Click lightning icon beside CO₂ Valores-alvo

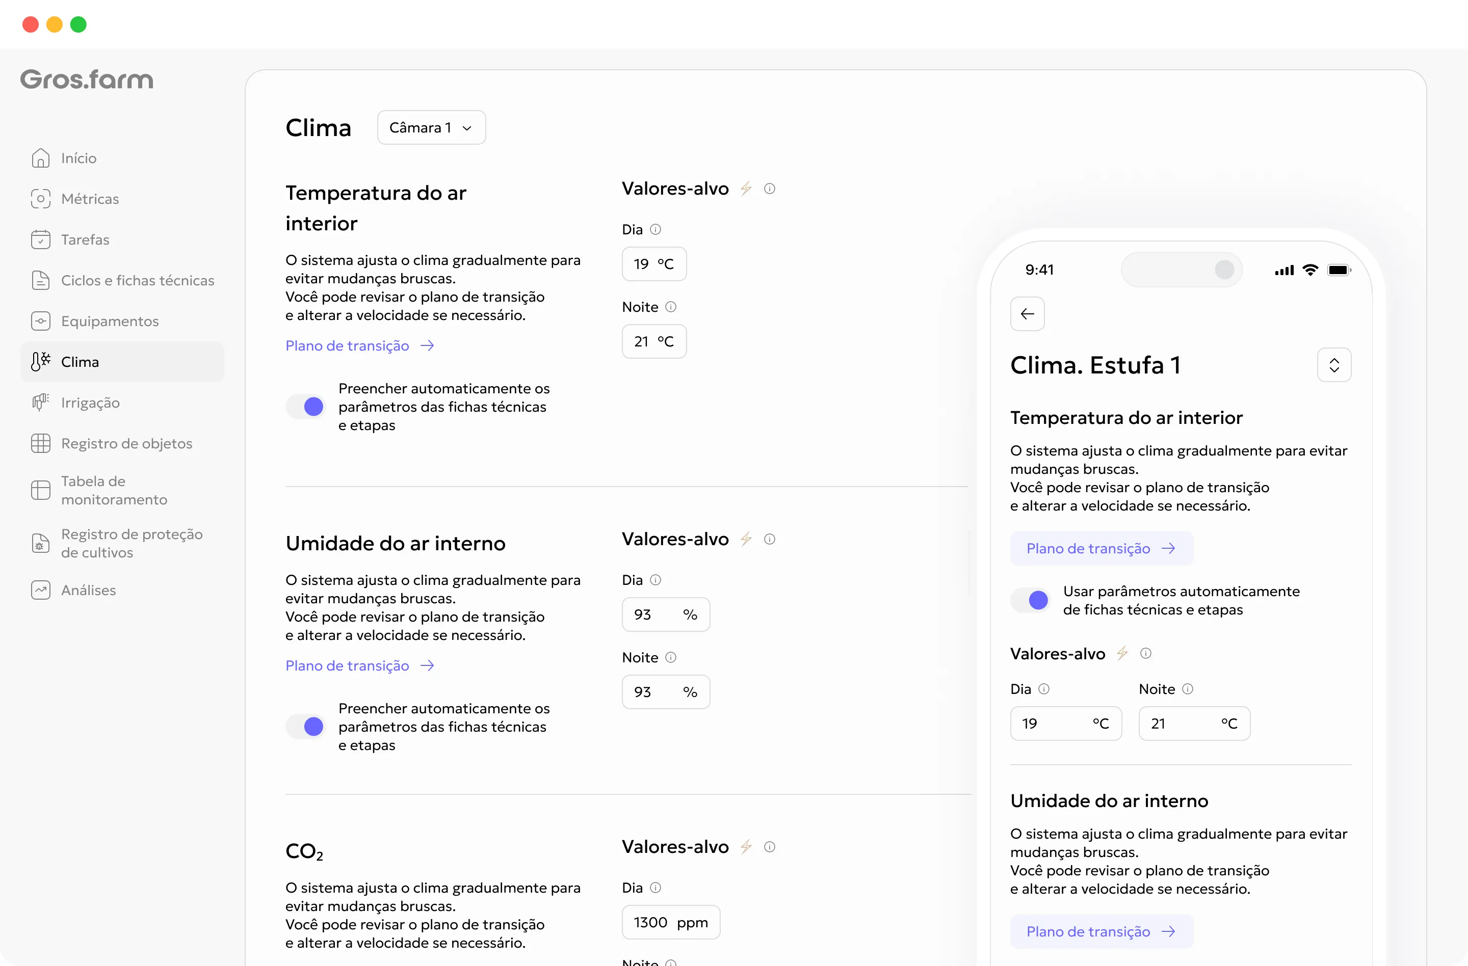tap(746, 846)
